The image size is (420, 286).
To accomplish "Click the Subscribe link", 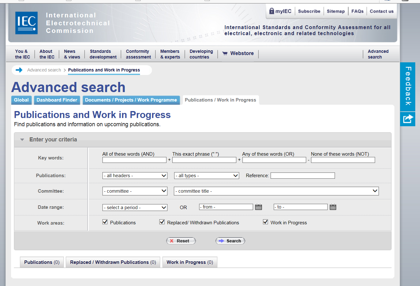I will tap(309, 11).
